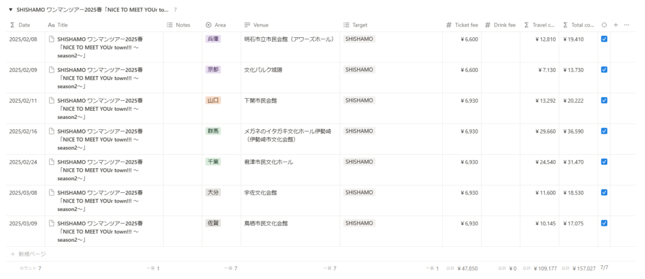Open page icon of the 2025/02/16 entry

[52, 131]
